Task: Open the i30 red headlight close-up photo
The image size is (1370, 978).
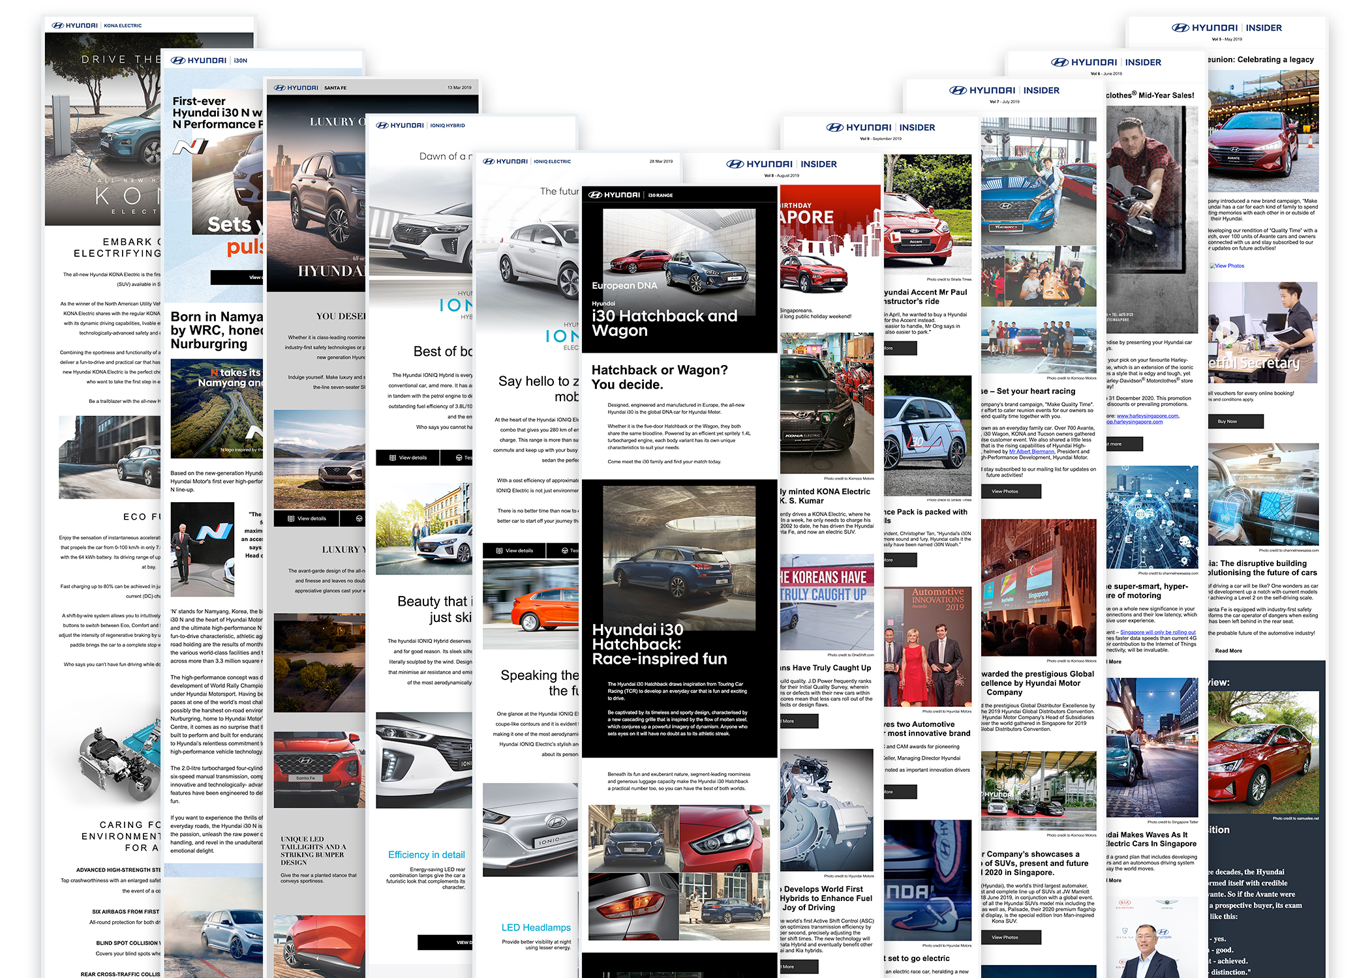Action: click(725, 838)
